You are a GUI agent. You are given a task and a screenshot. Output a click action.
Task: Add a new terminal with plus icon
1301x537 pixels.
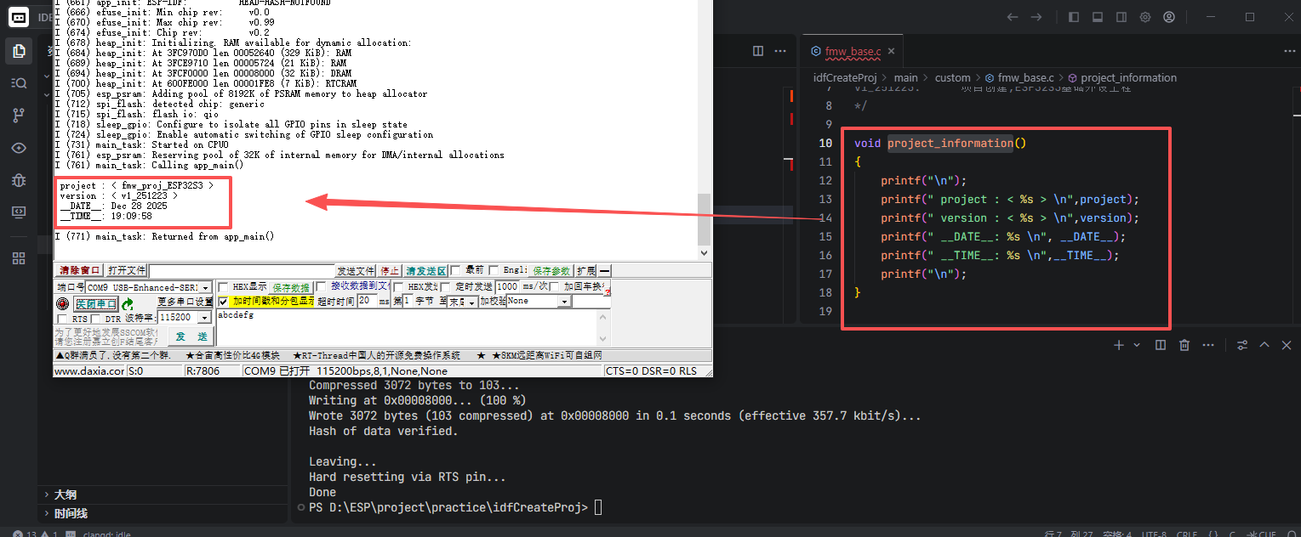[x=1120, y=345]
